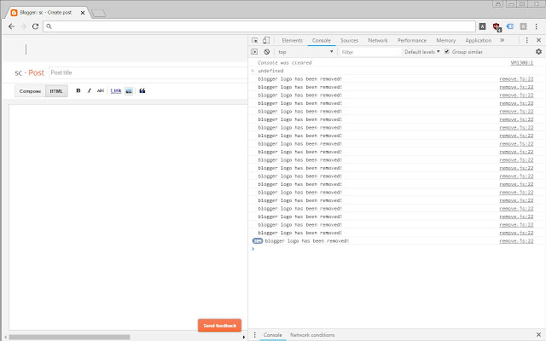Switch to the Sources tab
546x341 pixels.
(x=349, y=40)
